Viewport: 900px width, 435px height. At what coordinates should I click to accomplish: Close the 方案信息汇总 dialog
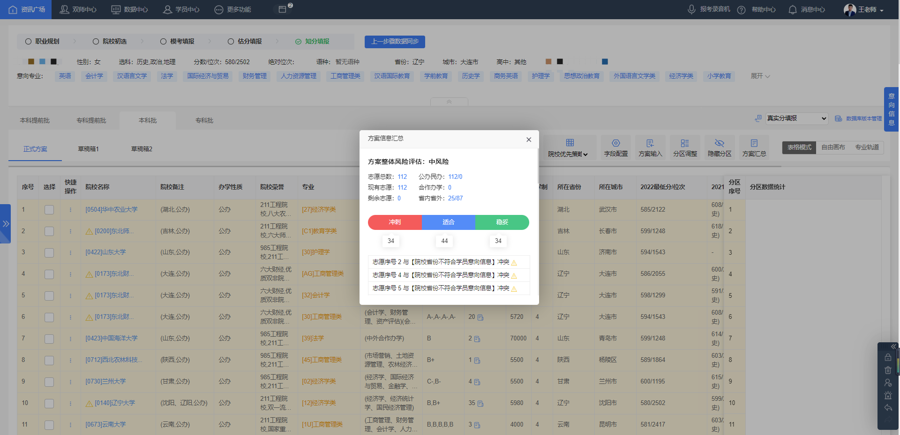(529, 139)
